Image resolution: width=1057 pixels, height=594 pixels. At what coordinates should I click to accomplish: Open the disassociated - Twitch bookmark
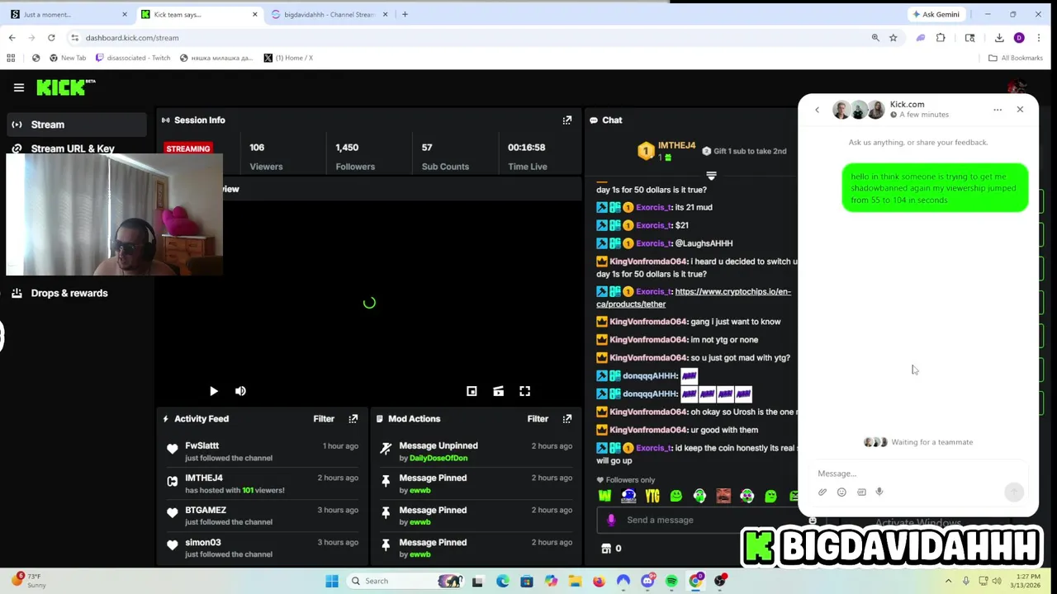pos(133,58)
